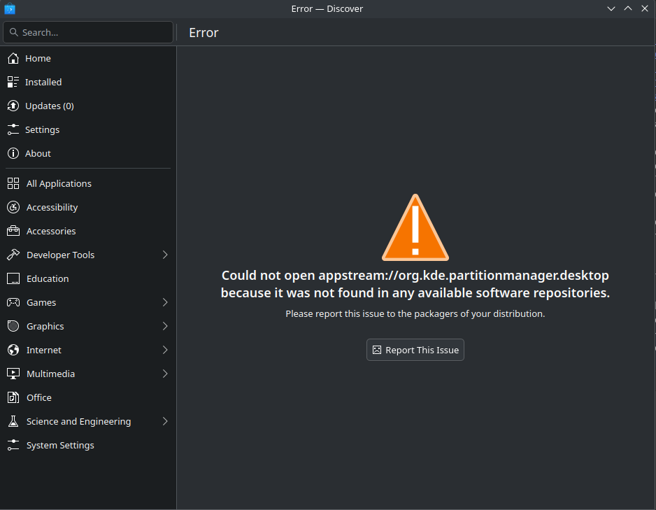Click the Accessories toolbox icon
Screen dimensions: 656x510
point(13,231)
